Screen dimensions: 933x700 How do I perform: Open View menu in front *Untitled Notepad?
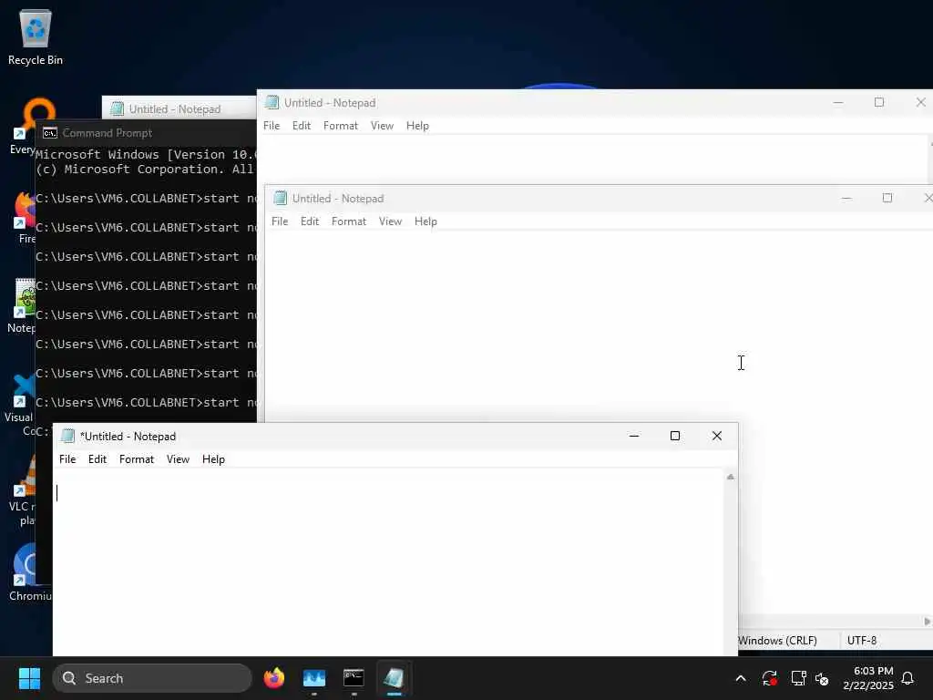click(178, 459)
